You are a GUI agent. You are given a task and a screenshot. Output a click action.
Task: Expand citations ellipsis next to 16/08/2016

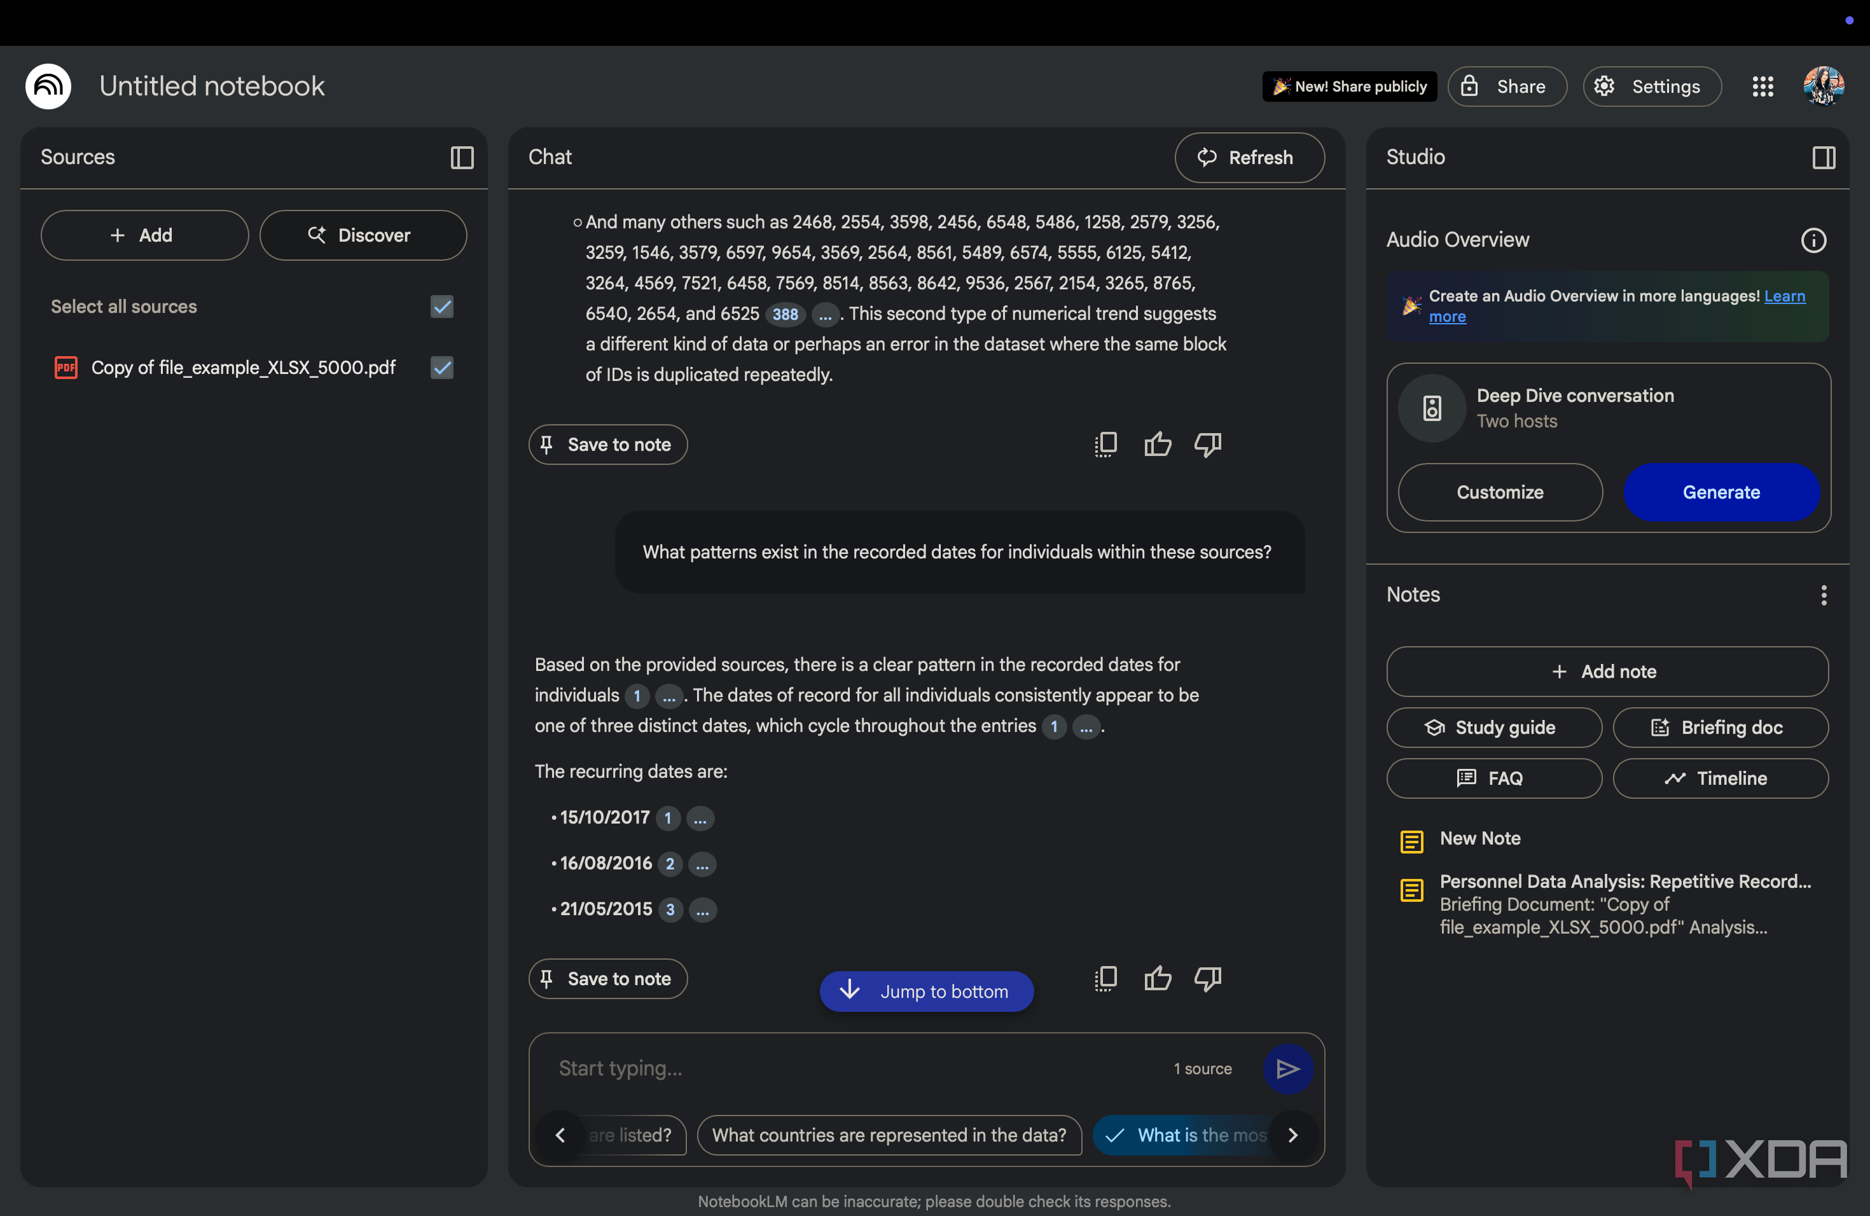[x=702, y=864]
